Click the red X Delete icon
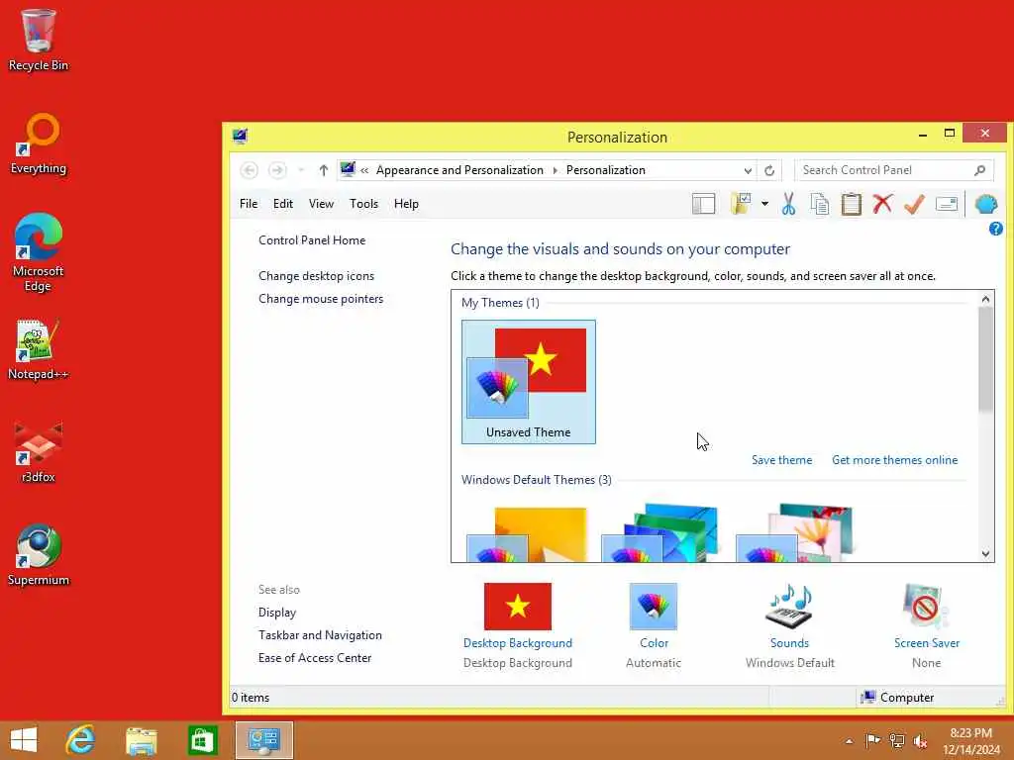 (882, 204)
